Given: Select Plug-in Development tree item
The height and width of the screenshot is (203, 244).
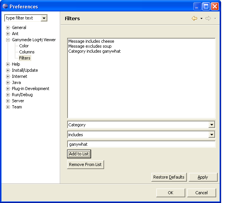Looking at the screenshot, I should 30,89.
